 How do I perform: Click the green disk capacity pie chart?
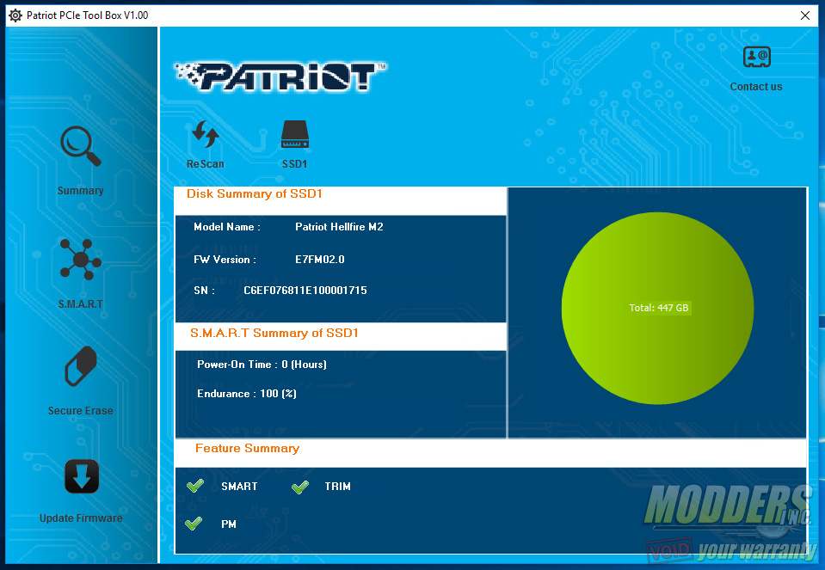coord(658,308)
